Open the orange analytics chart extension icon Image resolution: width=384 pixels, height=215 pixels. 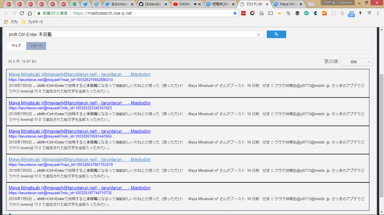pos(324,13)
